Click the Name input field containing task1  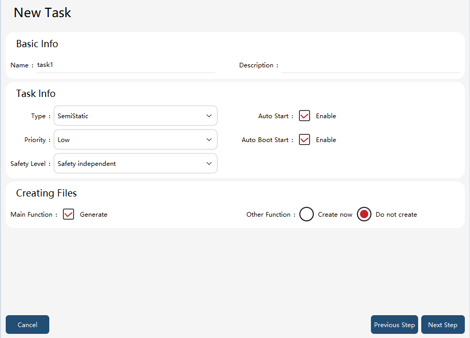(x=126, y=65)
